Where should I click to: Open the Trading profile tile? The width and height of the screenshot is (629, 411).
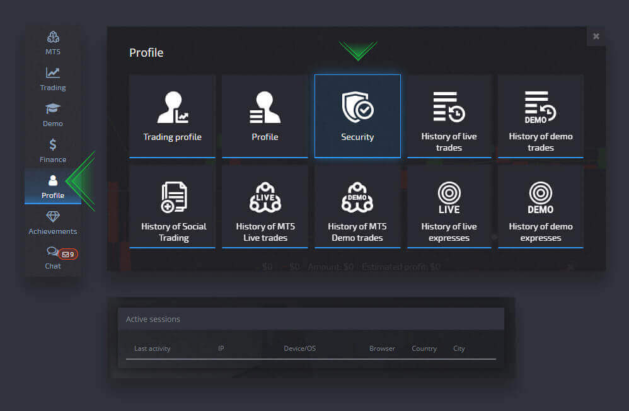pos(173,116)
